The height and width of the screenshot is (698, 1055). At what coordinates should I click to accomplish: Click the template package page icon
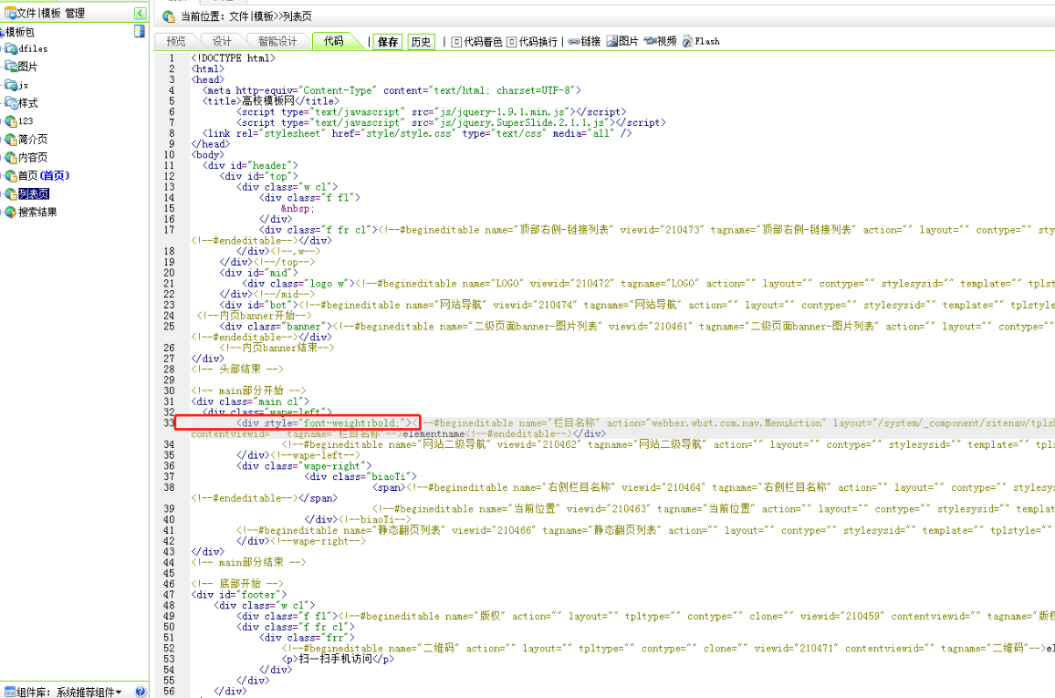(140, 31)
